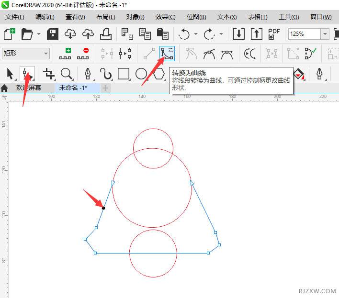Open the 文本(X) menu
Screen dimensions: 339x298
point(227,17)
